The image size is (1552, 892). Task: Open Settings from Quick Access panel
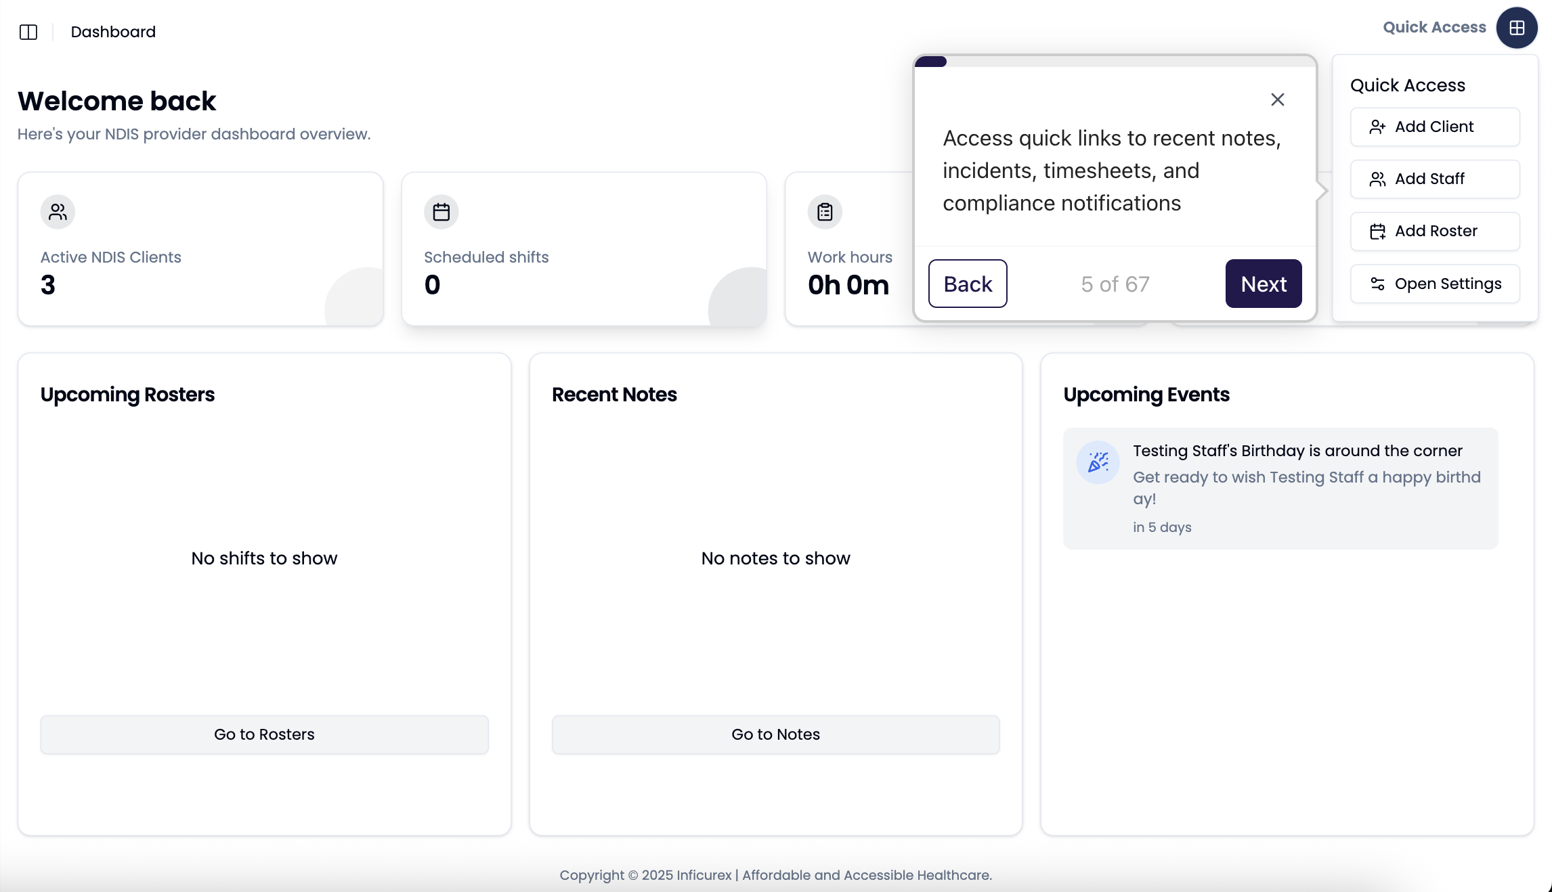coord(1434,284)
